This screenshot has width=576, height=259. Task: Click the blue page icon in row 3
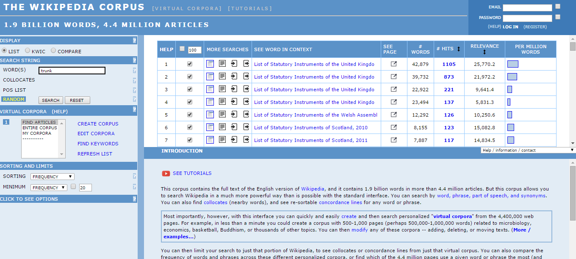pyautogui.click(x=210, y=90)
